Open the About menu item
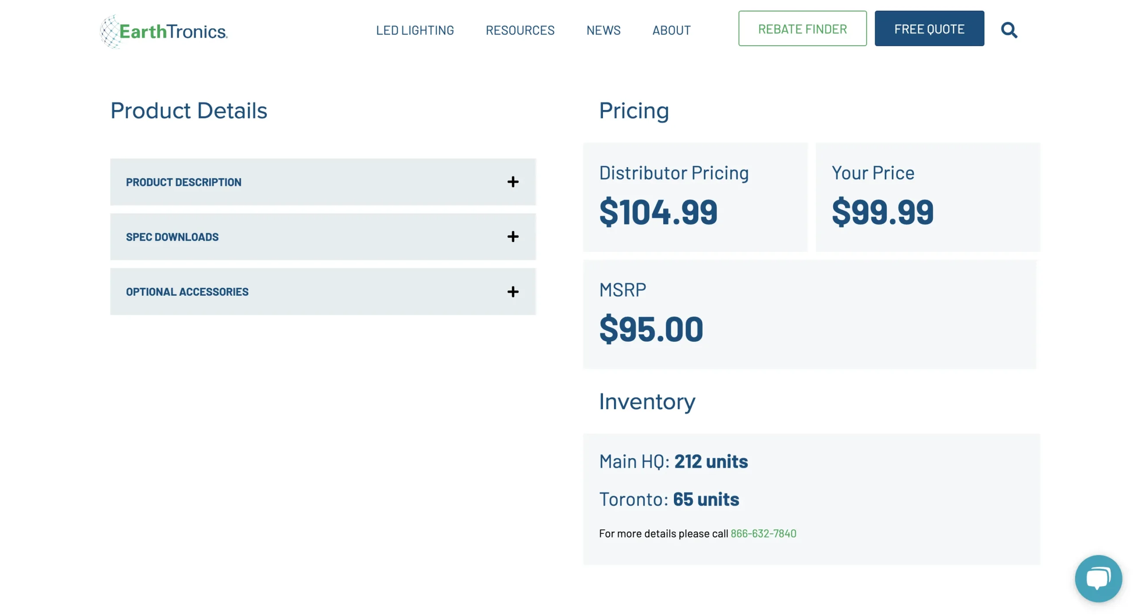Image resolution: width=1135 pixels, height=615 pixels. coord(671,30)
